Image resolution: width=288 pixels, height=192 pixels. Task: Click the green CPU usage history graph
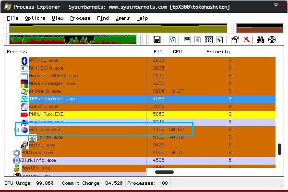[x=73, y=39]
